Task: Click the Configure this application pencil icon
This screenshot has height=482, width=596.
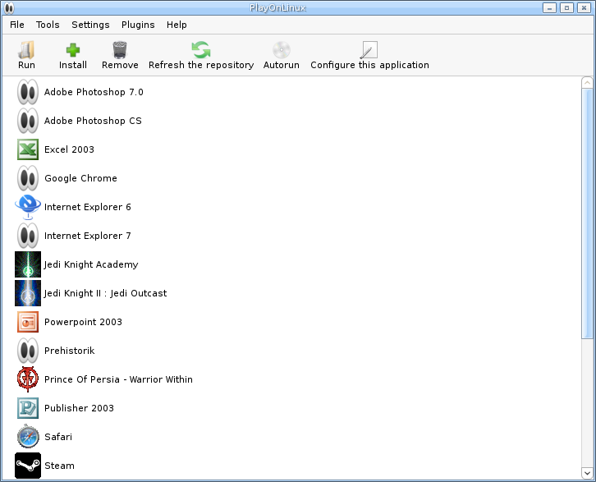Action: tap(369, 50)
